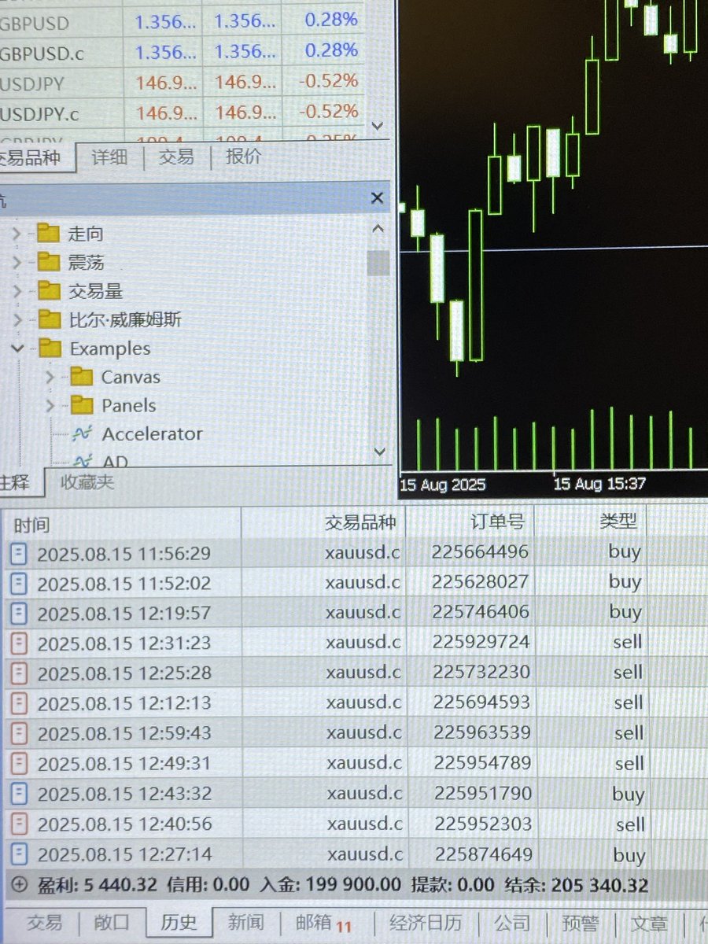Click the Canvas folder icon
Image resolution: width=708 pixels, height=944 pixels.
click(83, 377)
